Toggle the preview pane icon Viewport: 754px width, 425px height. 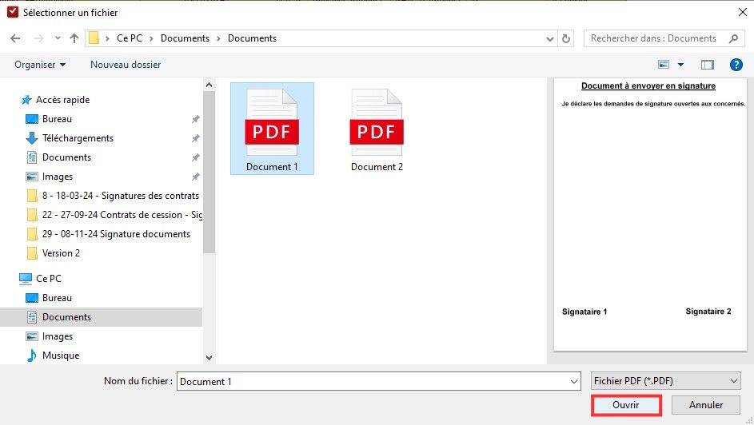click(x=707, y=65)
